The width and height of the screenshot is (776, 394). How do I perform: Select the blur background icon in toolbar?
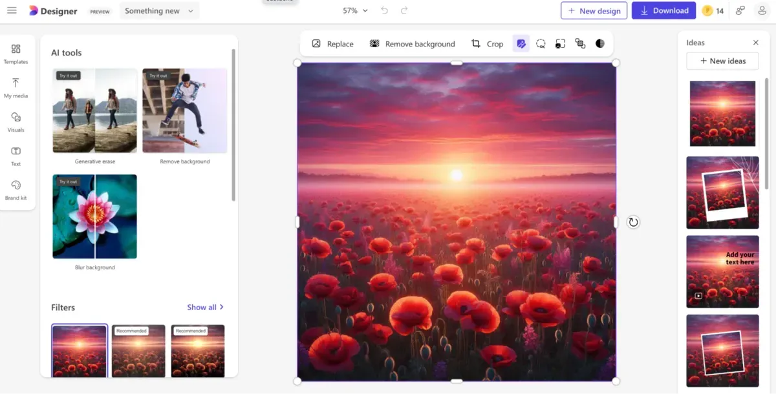561,43
